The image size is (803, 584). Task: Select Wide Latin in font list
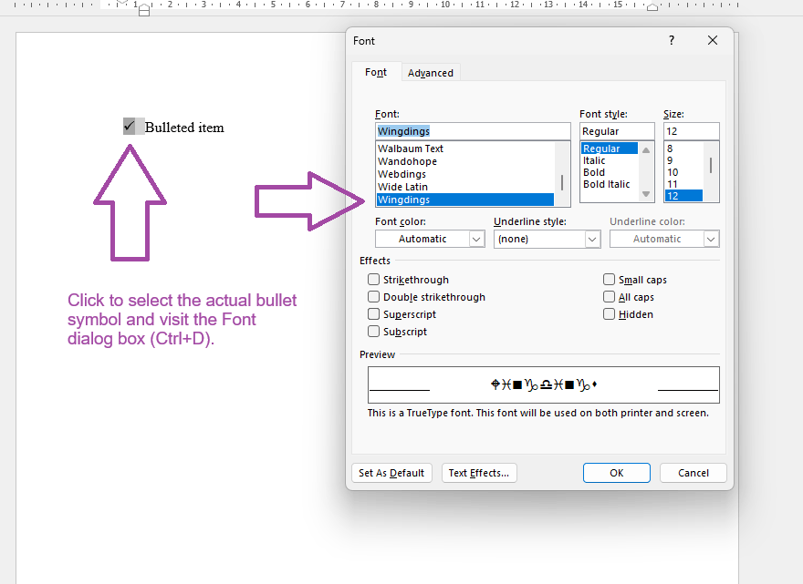coord(465,187)
